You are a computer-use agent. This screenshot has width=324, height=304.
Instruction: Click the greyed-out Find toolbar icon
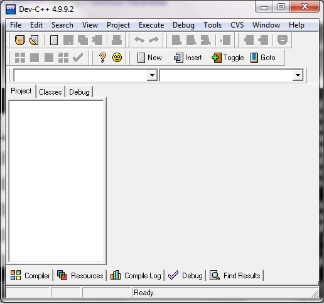[177, 40]
